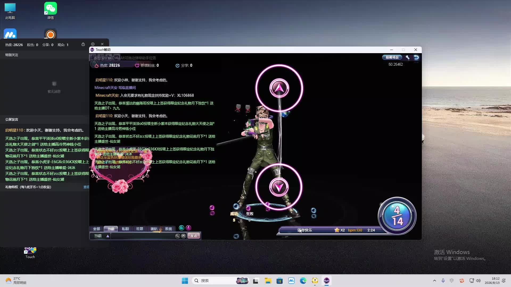Send the chat message with 发送

click(194, 236)
